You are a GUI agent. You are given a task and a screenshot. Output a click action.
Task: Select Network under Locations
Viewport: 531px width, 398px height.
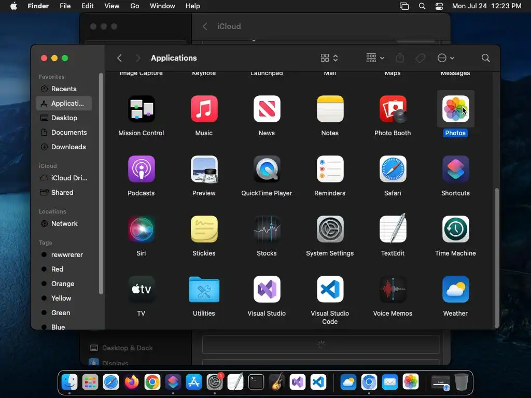[64, 223]
